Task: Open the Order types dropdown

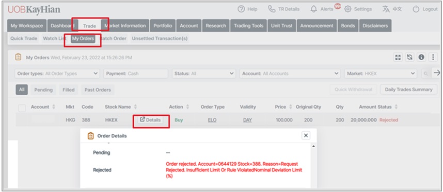Action: [57, 74]
